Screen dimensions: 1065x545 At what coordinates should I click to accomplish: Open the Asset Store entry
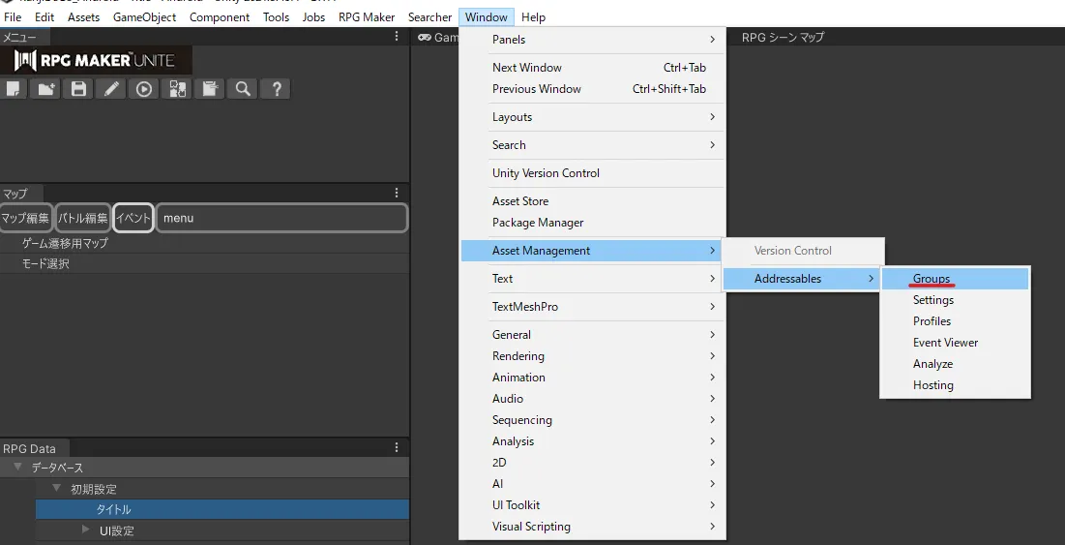click(592, 201)
